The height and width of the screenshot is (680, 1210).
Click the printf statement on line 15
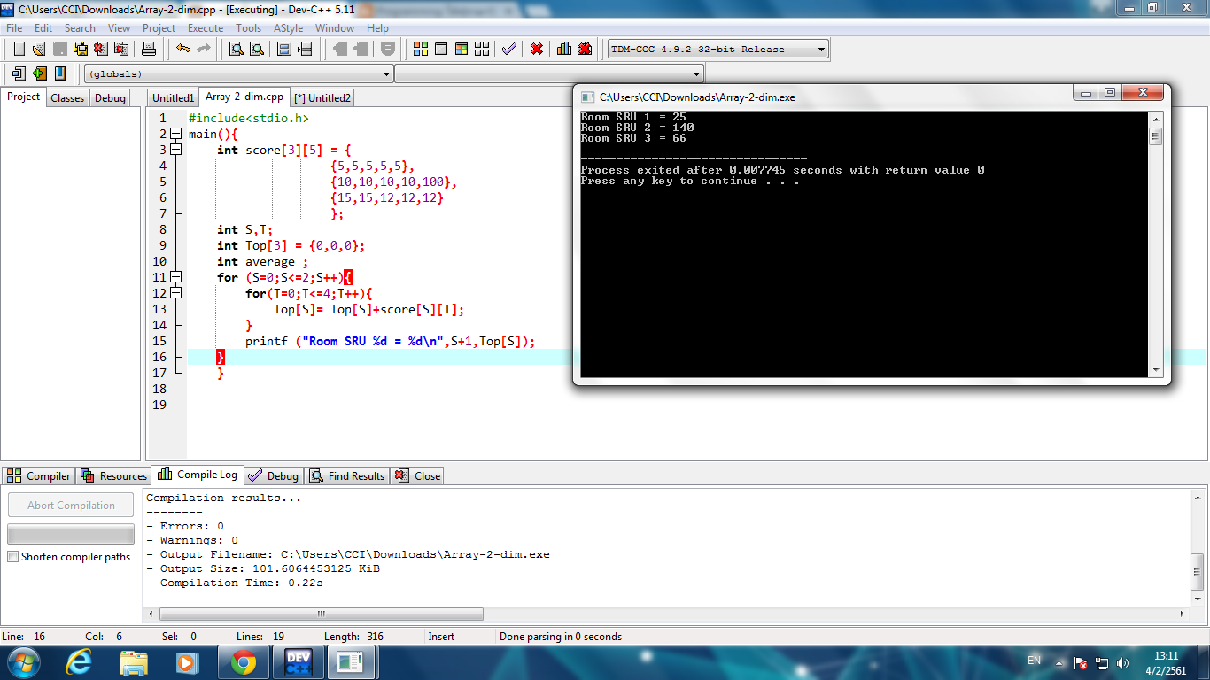coord(391,341)
